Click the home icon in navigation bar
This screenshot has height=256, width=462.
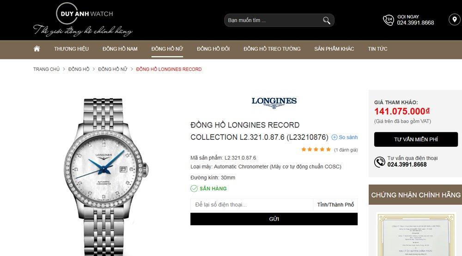point(37,48)
